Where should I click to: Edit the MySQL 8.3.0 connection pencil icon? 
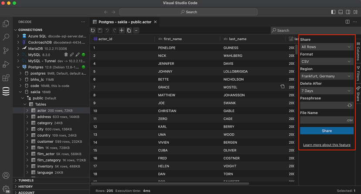(x=78, y=55)
